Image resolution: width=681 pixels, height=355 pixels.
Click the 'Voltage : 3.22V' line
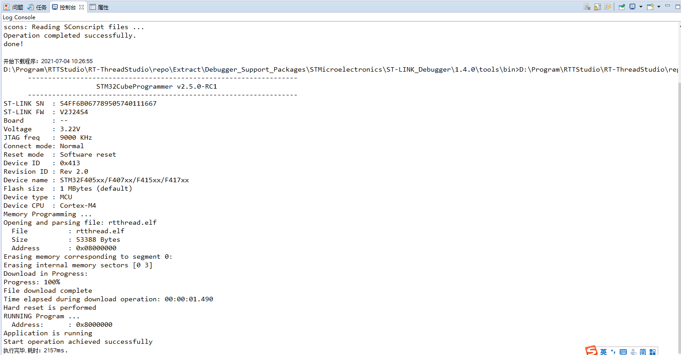[x=42, y=129]
